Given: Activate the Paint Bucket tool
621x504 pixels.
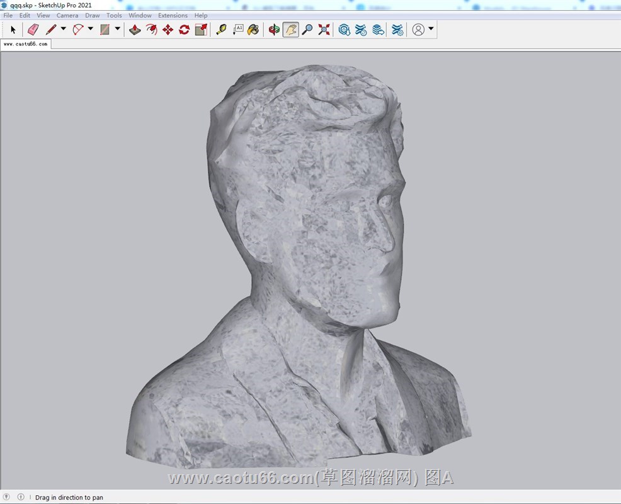Looking at the screenshot, I should pos(253,30).
